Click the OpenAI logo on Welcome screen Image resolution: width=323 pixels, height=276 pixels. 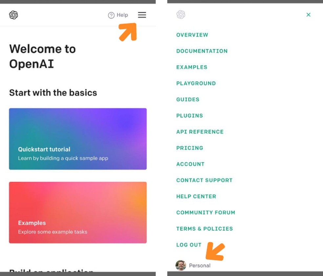(x=13, y=15)
